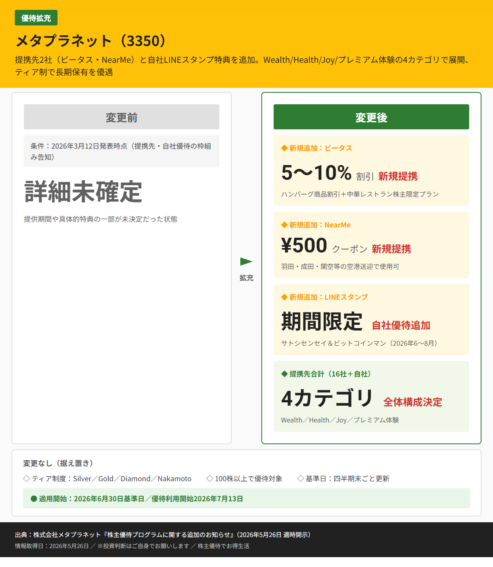Image resolution: width=493 pixels, height=567 pixels.
Task: Click the orange diamond beside 新規追加：LINEスタンプ
Action: pyautogui.click(x=284, y=297)
